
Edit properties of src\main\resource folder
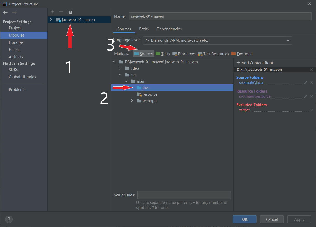coord(306,96)
